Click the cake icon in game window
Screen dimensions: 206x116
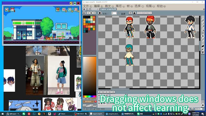coord(76,9)
